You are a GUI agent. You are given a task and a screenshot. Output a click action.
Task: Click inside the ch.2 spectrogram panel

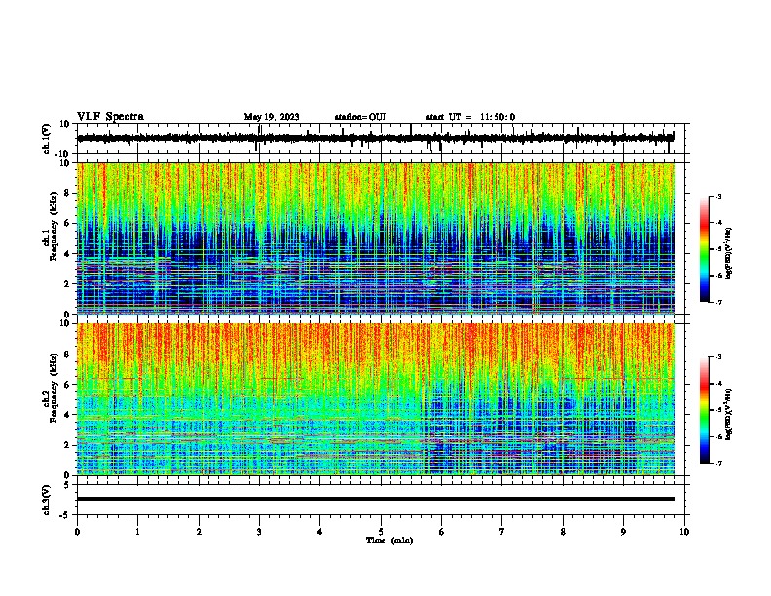(376, 399)
